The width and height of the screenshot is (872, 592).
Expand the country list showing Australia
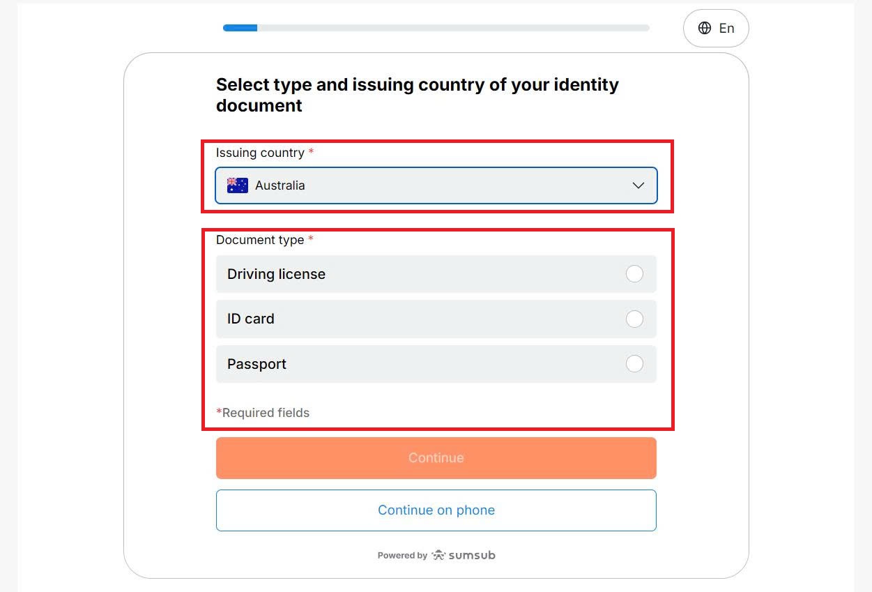pyautogui.click(x=436, y=185)
